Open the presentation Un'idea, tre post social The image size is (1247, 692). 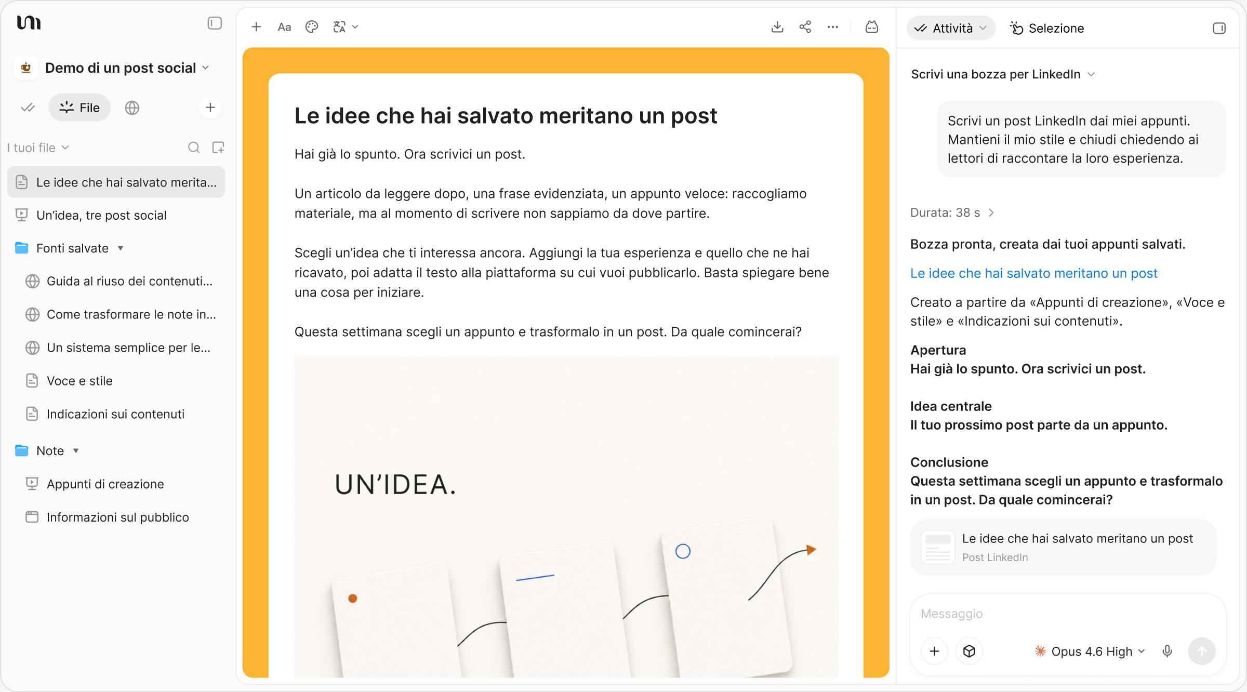(116, 215)
